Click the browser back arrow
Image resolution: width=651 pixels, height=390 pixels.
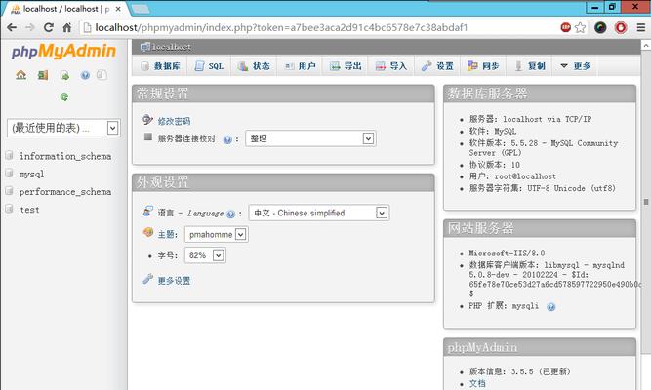(12, 28)
